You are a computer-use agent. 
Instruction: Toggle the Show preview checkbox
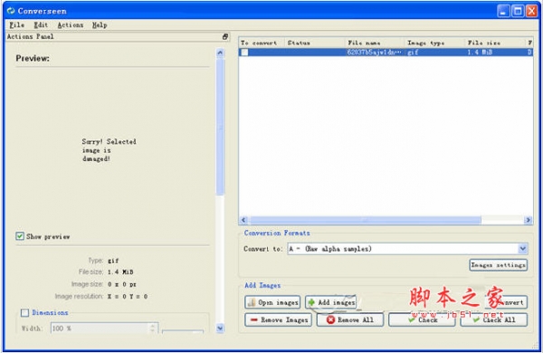point(20,236)
